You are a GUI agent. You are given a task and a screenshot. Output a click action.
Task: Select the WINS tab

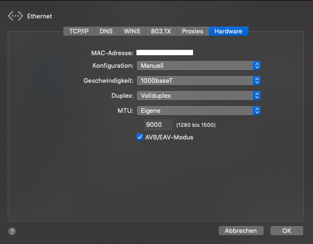132,31
